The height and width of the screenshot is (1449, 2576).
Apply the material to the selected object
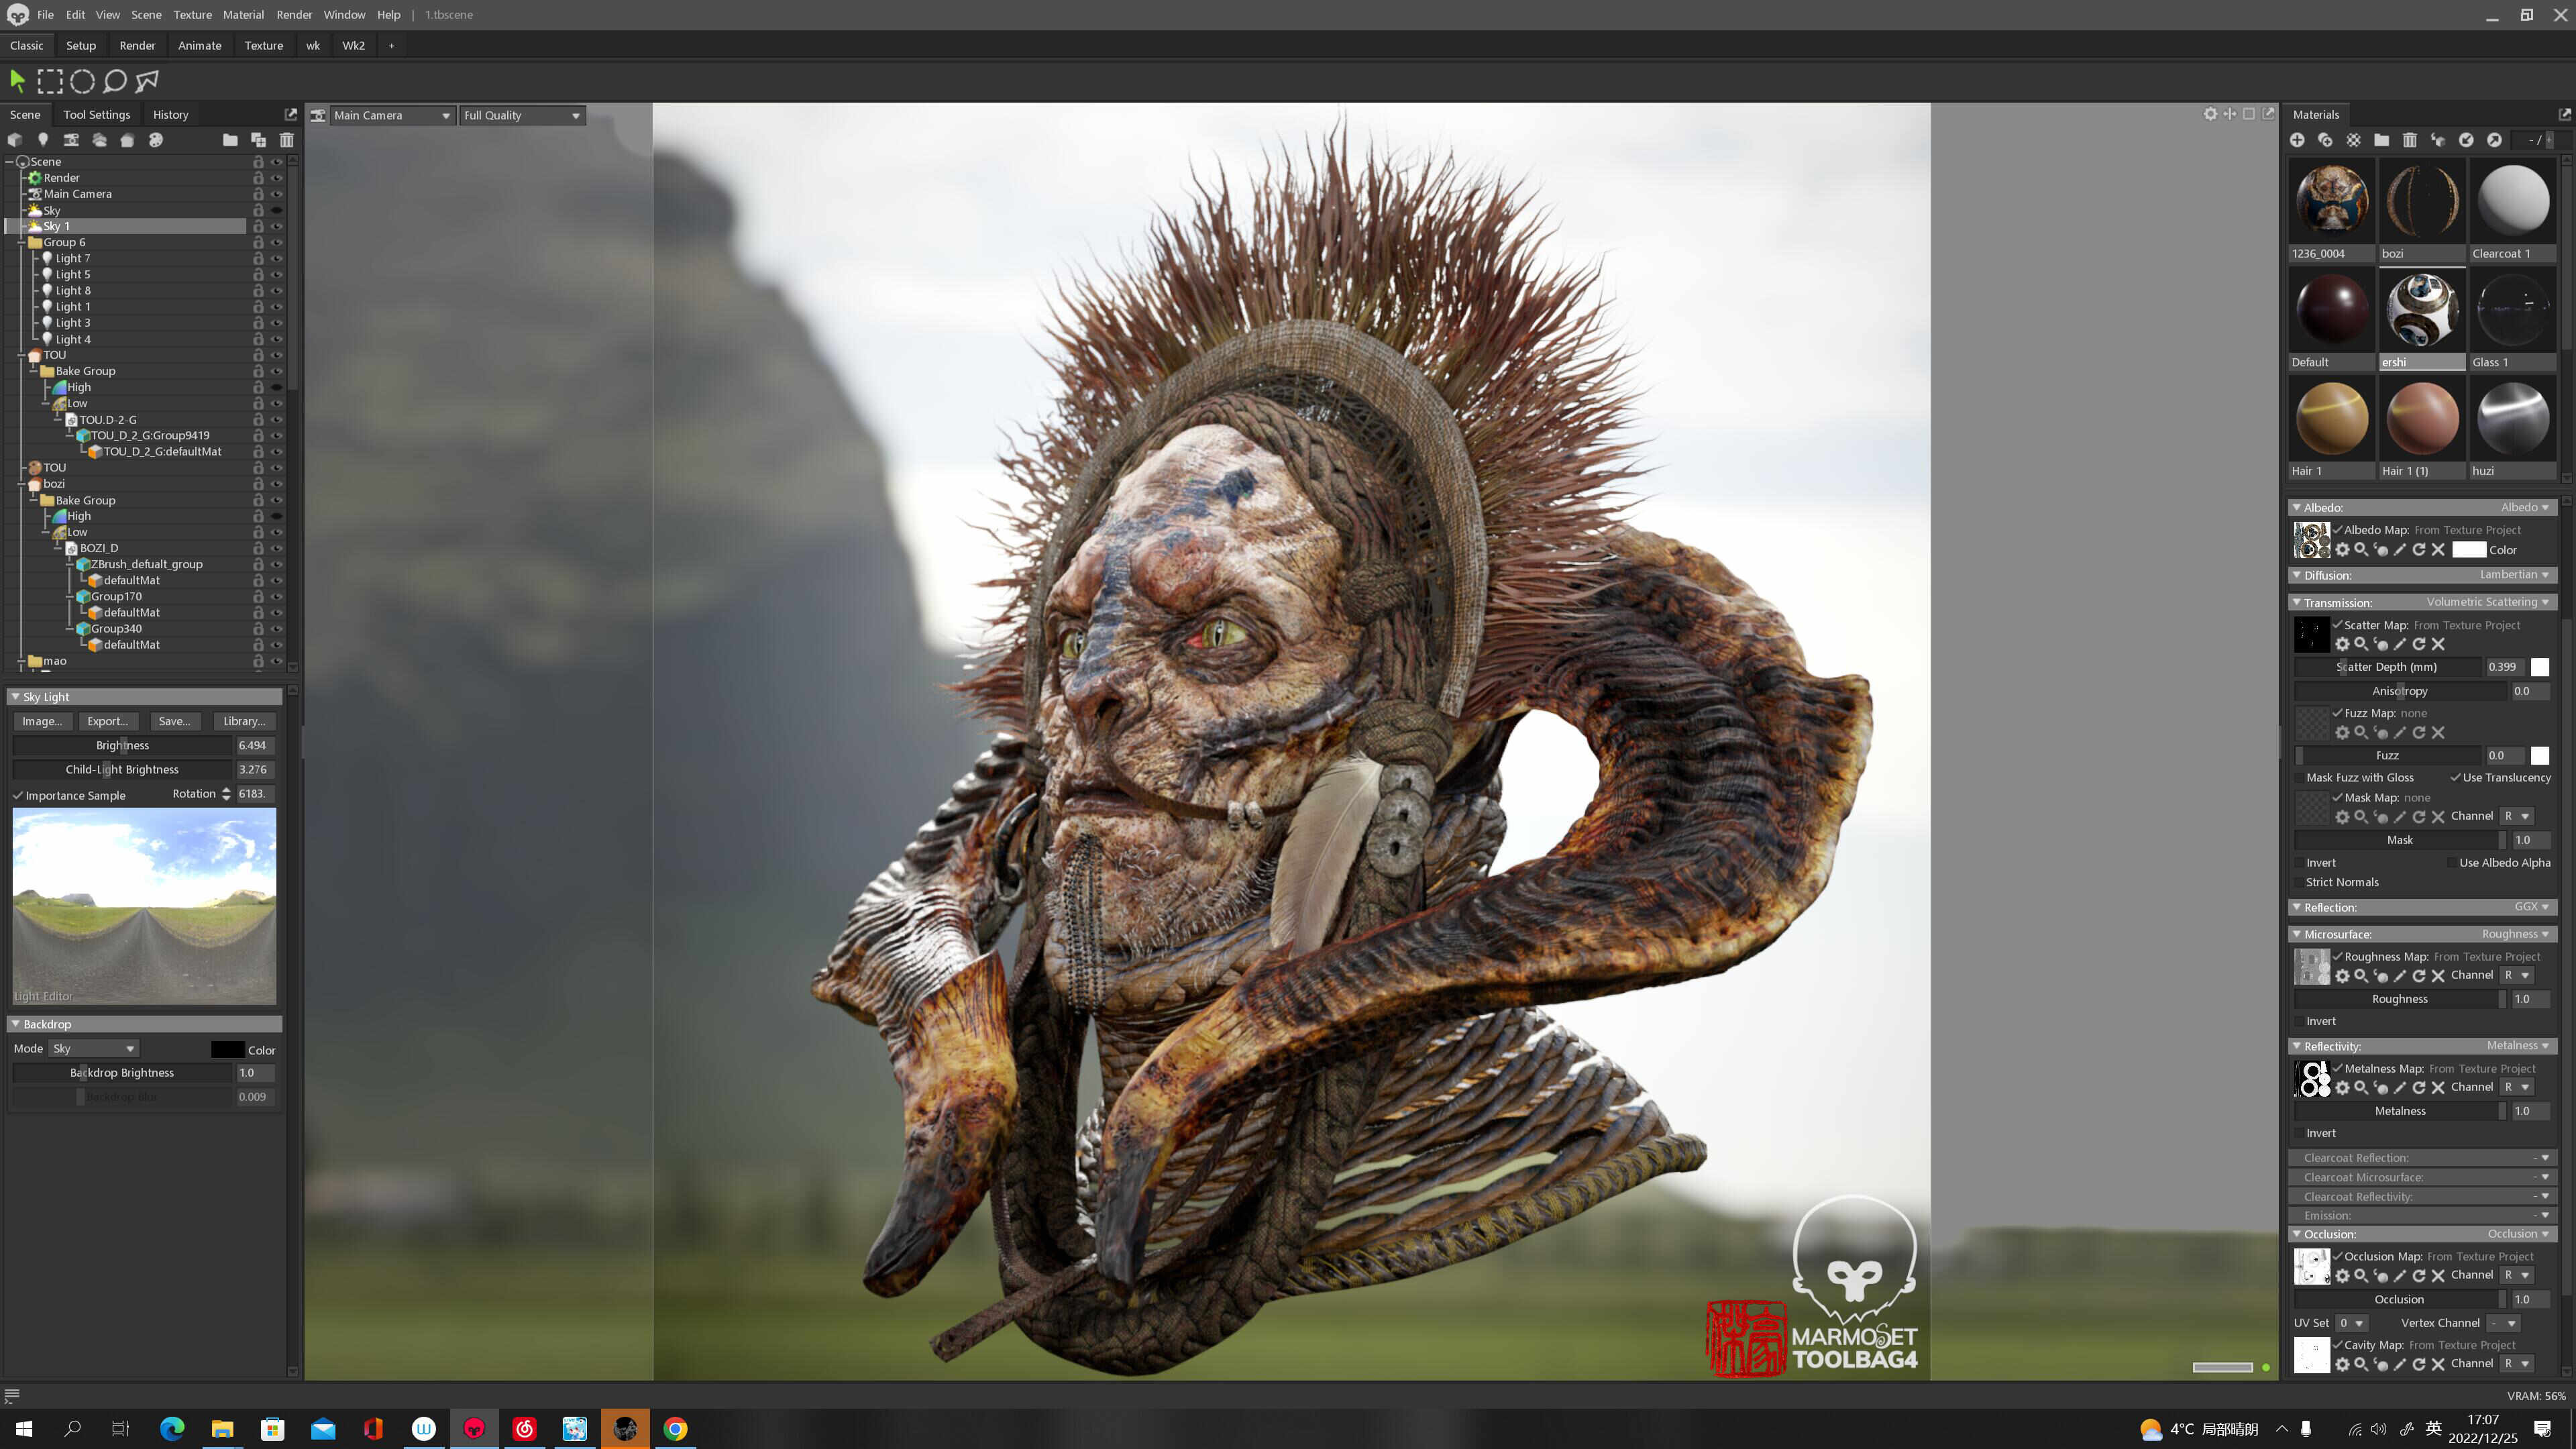point(2438,140)
